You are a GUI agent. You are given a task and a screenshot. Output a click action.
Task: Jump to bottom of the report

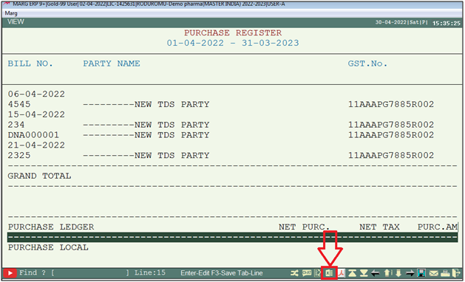364,273
